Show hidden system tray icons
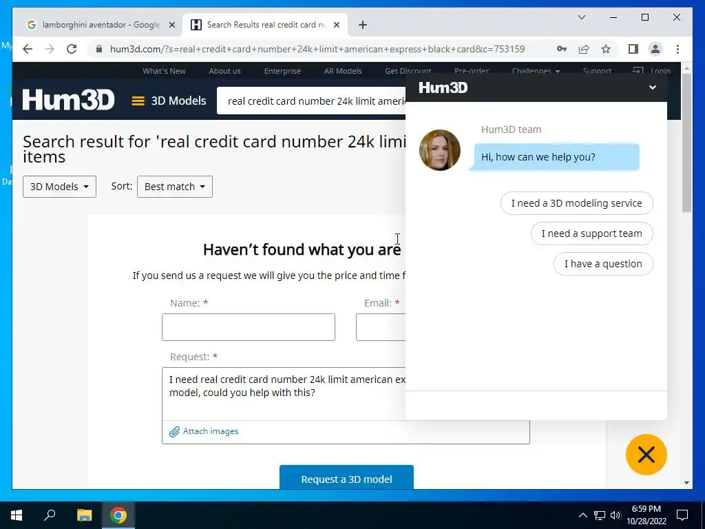Image resolution: width=705 pixels, height=529 pixels. pyautogui.click(x=582, y=515)
